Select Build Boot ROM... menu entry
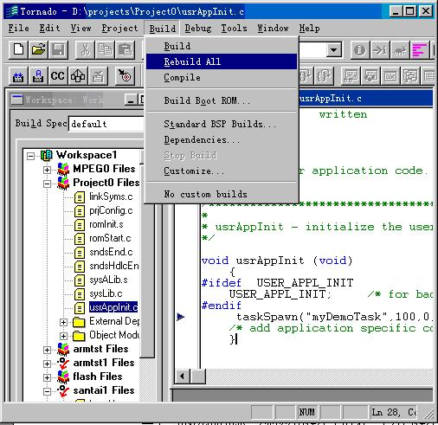This screenshot has height=425, width=438. (x=222, y=100)
